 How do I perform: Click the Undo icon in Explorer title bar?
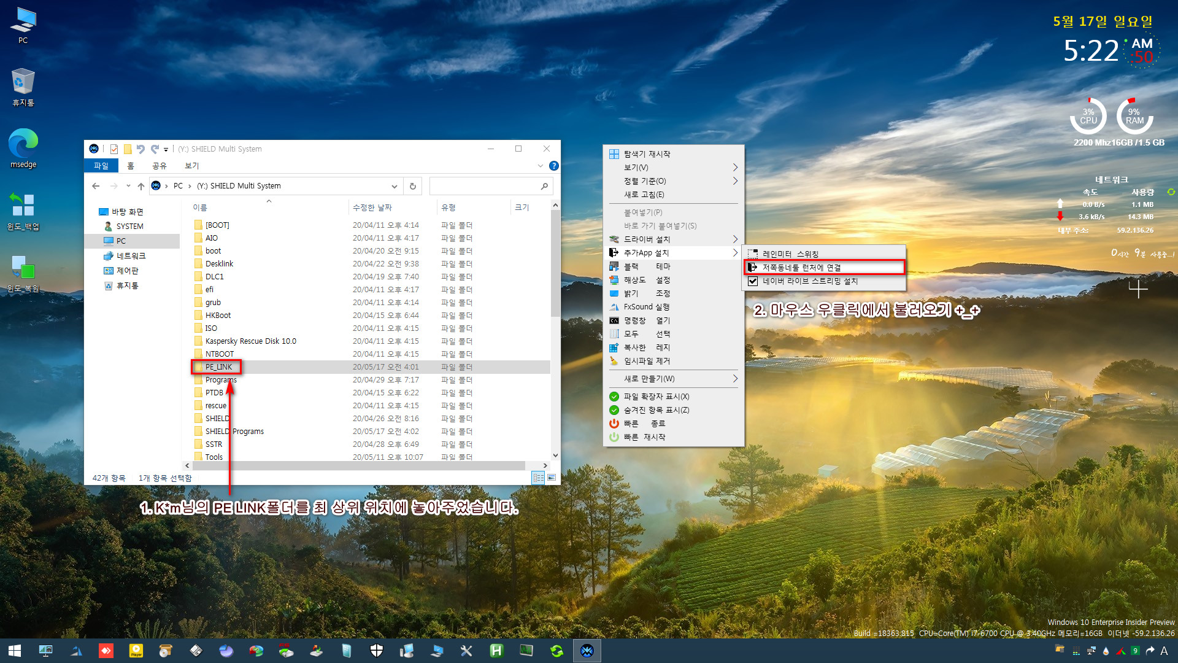click(141, 149)
